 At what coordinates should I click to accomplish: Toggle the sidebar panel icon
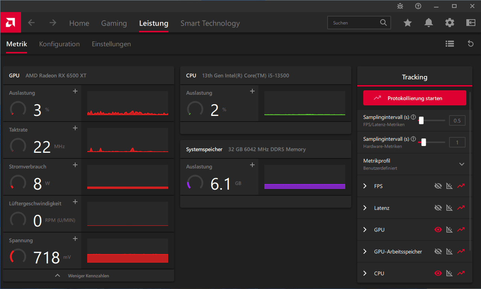coord(471,23)
